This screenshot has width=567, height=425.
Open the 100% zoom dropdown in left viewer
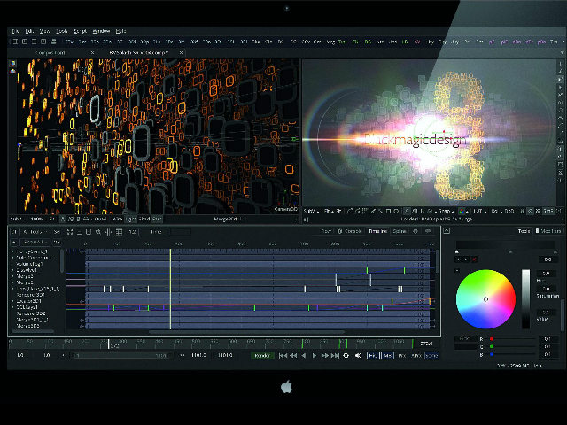38,219
